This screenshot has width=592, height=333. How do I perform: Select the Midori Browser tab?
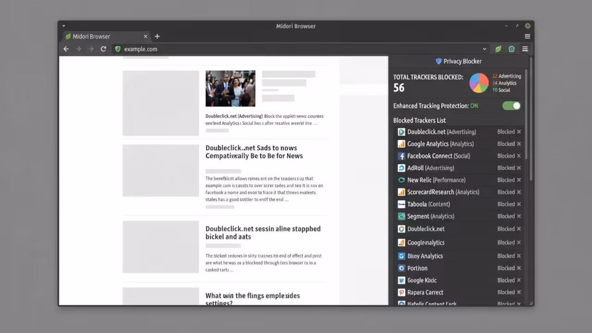tap(106, 37)
